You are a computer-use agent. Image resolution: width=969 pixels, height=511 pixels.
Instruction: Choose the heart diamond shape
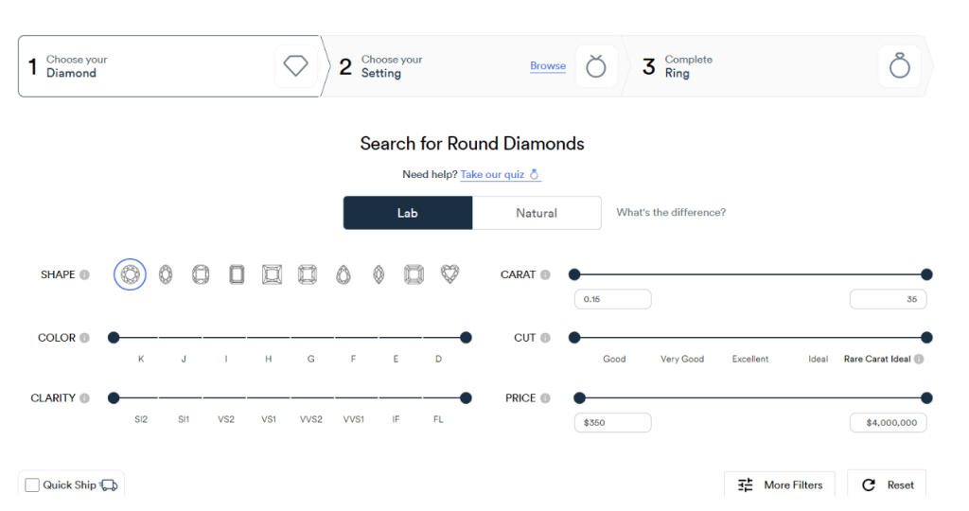click(x=449, y=274)
